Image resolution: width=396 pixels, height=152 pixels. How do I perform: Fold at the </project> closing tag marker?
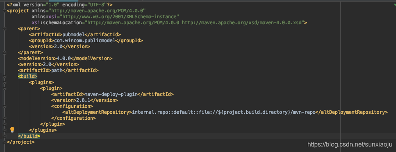click(4, 142)
